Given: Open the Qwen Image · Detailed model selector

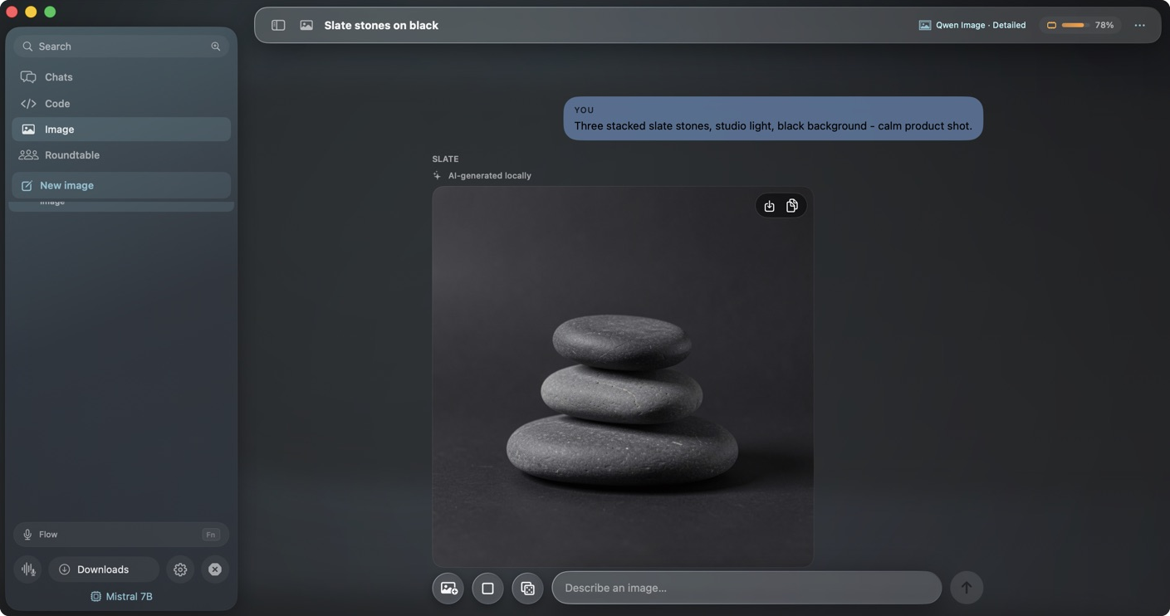Looking at the screenshot, I should click(x=972, y=26).
